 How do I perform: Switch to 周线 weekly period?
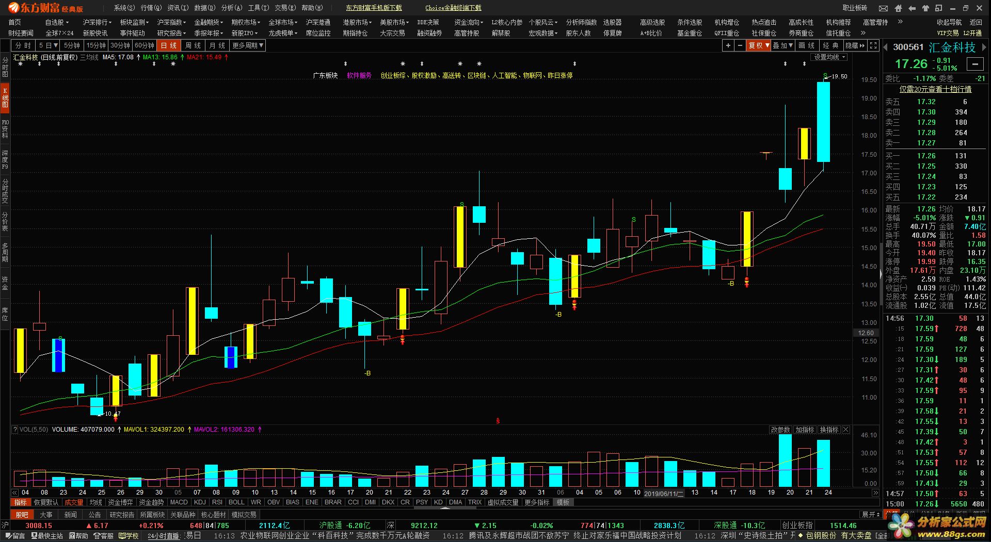click(x=193, y=45)
